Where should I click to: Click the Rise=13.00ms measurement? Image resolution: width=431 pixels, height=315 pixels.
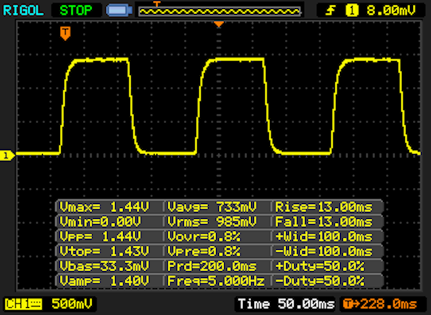click(x=324, y=207)
